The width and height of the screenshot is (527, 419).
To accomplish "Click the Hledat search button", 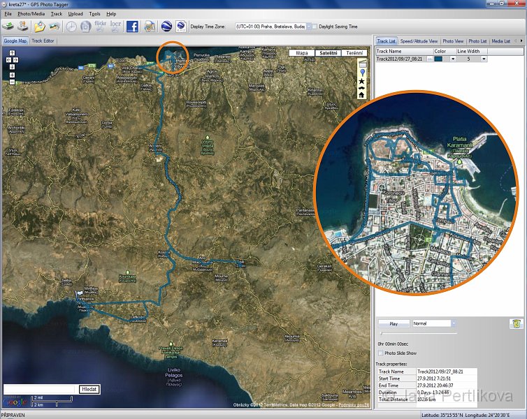I will [x=89, y=389].
